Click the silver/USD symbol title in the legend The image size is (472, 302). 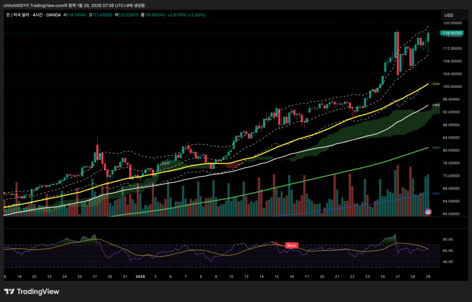click(17, 15)
